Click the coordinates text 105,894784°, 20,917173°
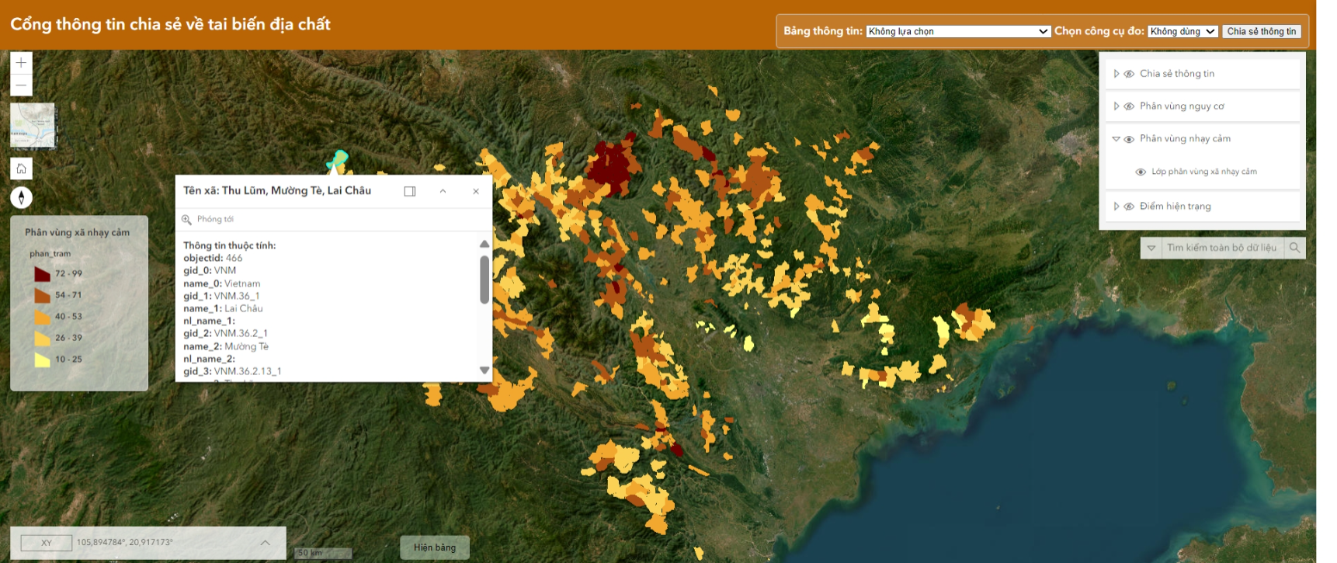This screenshot has height=563, width=1337. pos(125,543)
